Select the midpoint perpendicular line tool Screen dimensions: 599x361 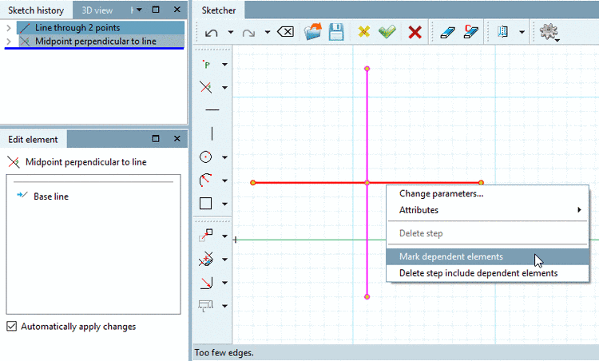(x=206, y=87)
